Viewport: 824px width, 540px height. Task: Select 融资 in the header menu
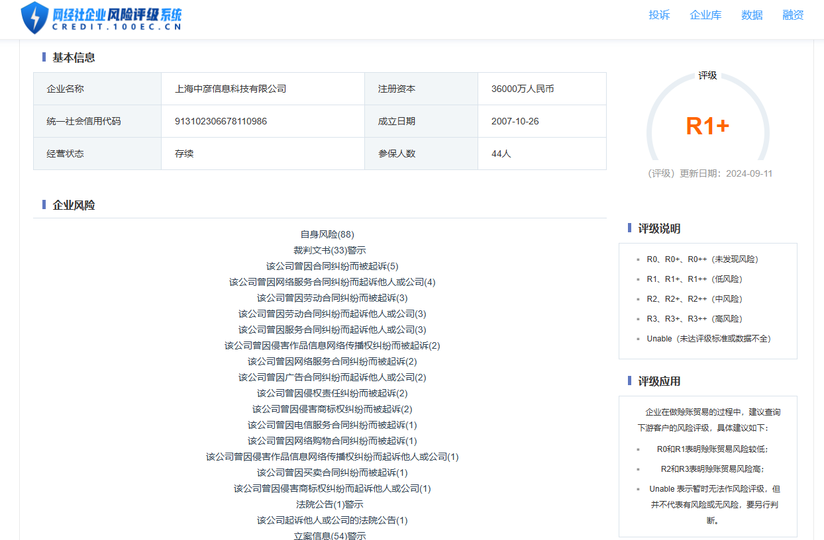793,15
